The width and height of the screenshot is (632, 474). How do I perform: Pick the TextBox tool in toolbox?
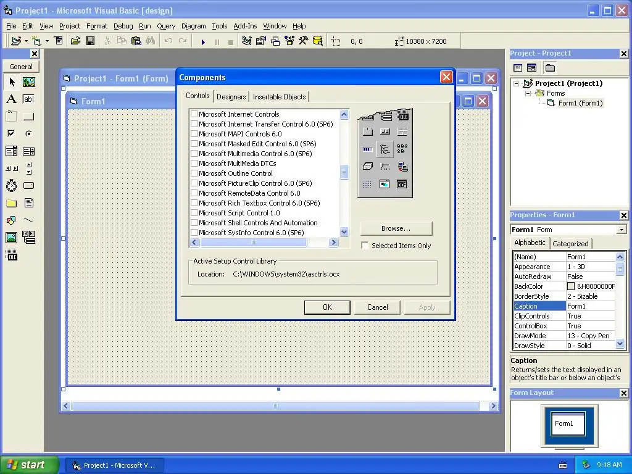(x=28, y=99)
